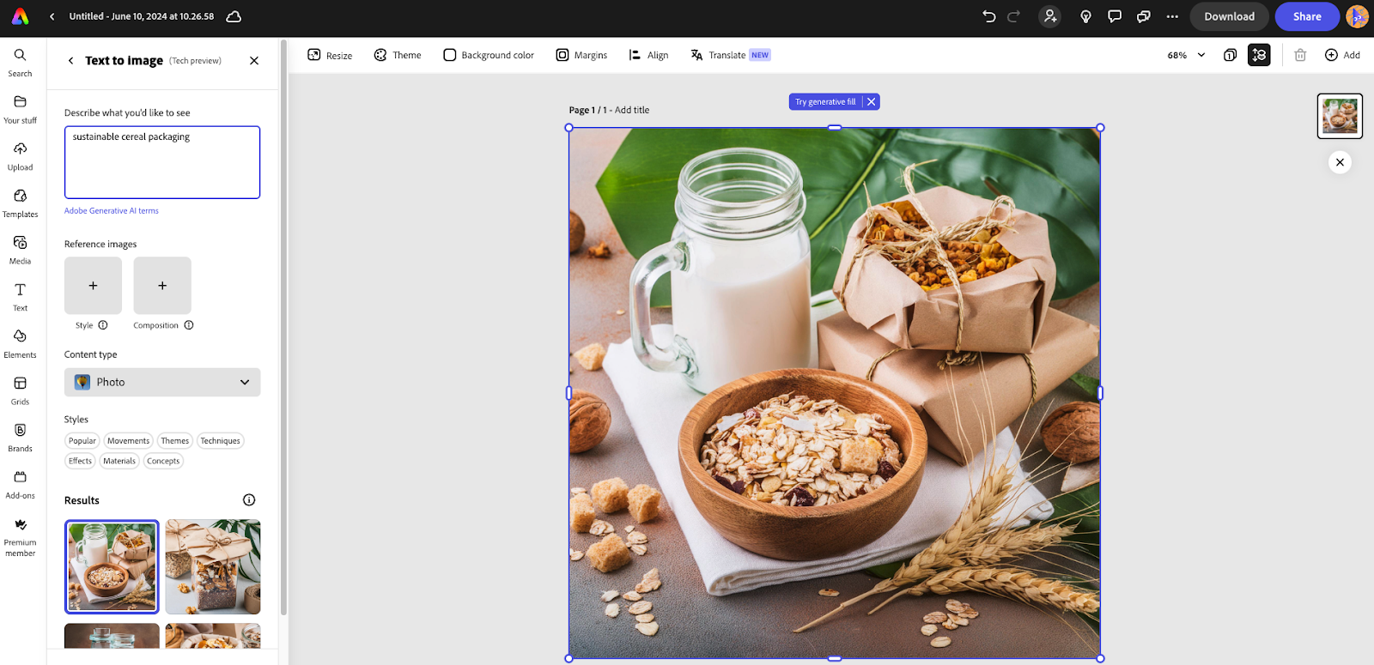Undo the last action
1374x665 pixels.
coord(988,16)
